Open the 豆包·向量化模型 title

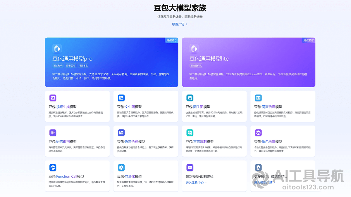coord(129,177)
